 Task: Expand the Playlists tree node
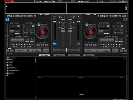tap(6, 66)
